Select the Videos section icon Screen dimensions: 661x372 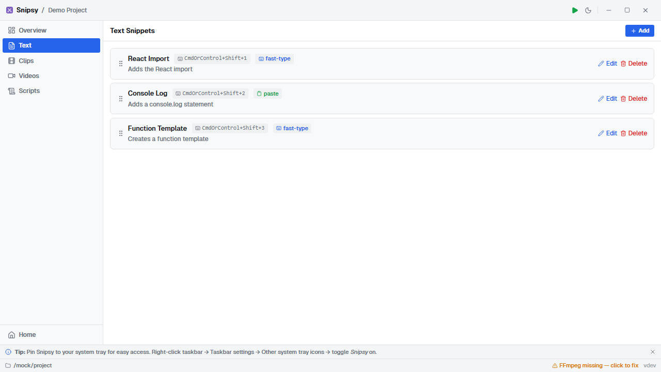click(11, 75)
